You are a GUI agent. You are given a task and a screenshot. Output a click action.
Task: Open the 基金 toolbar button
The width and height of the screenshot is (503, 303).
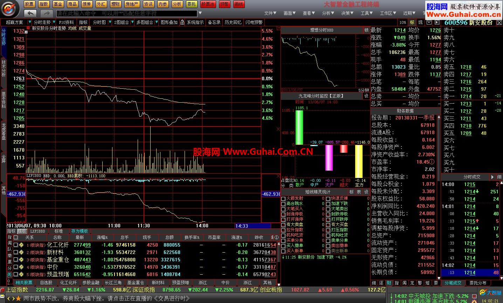pos(58,4)
